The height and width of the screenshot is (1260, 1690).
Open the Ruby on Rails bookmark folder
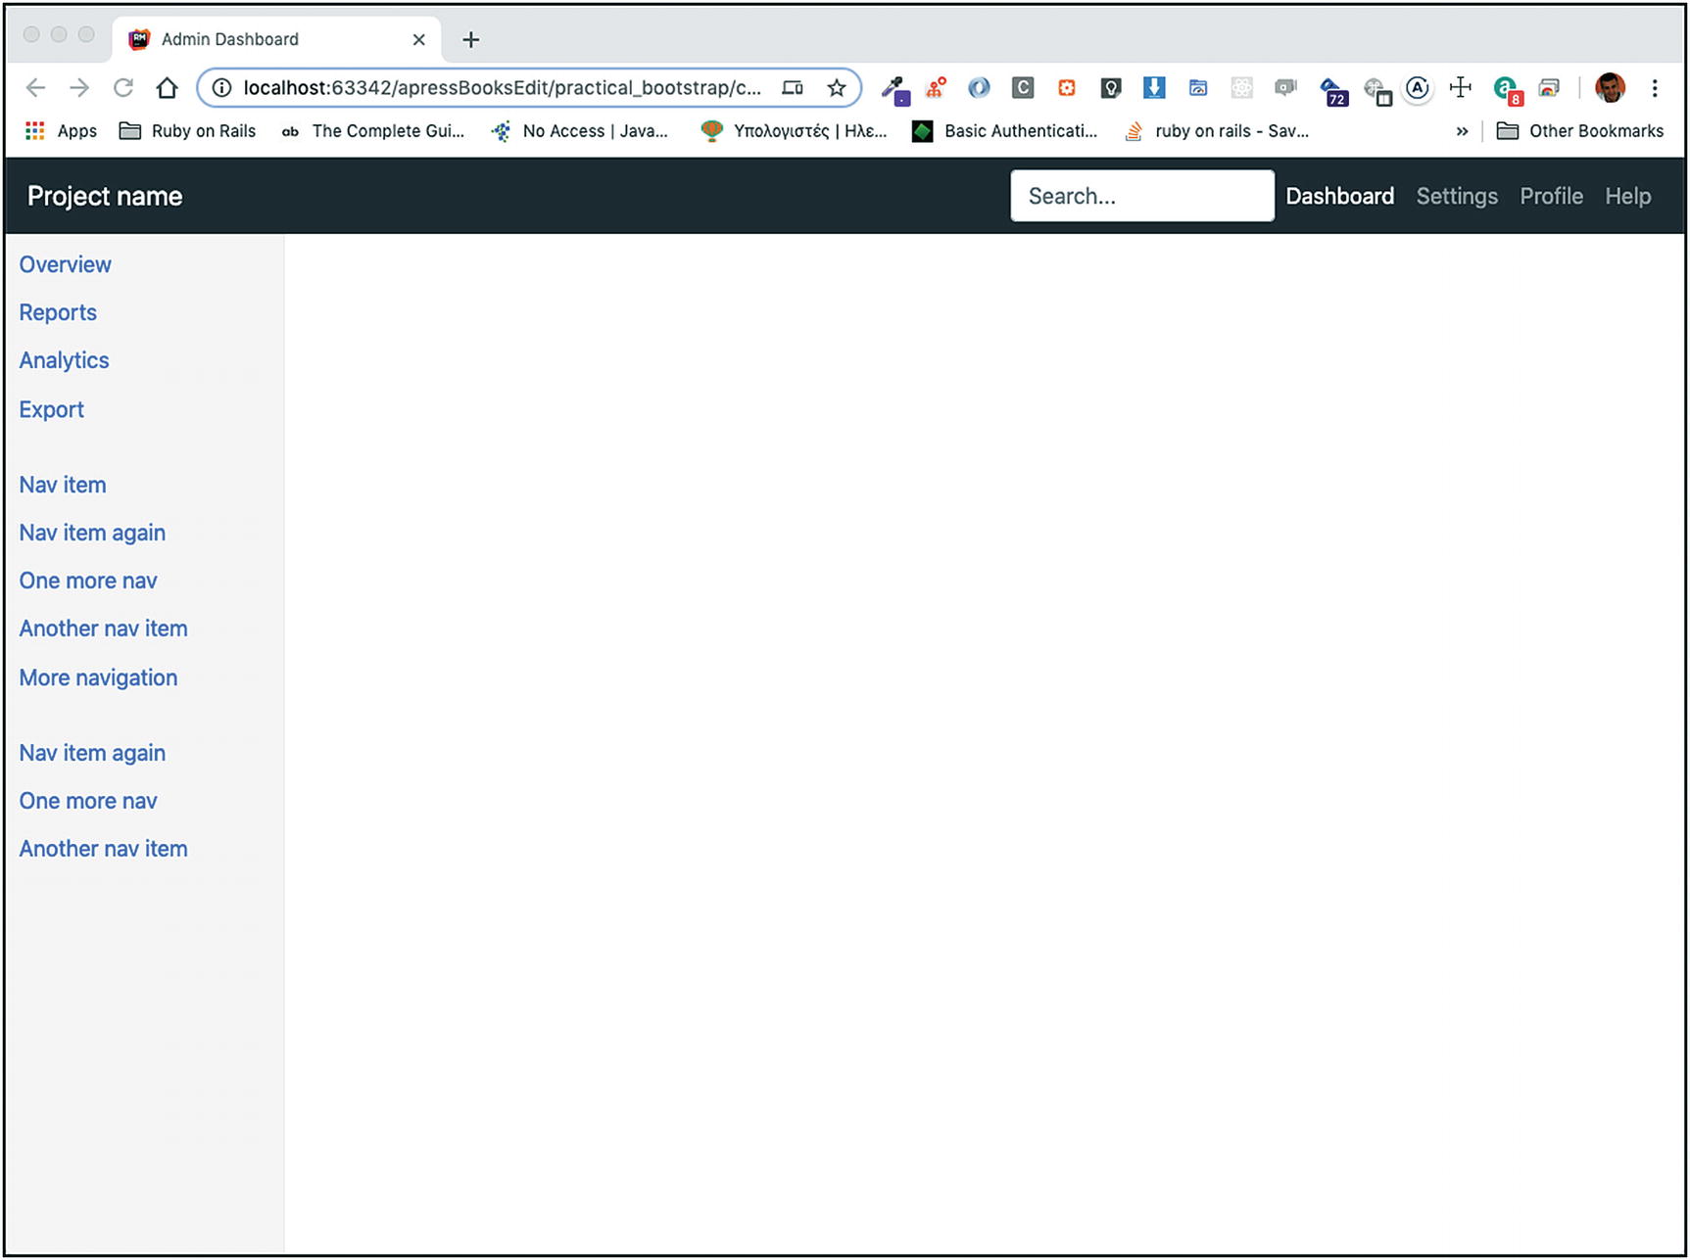pyautogui.click(x=187, y=131)
